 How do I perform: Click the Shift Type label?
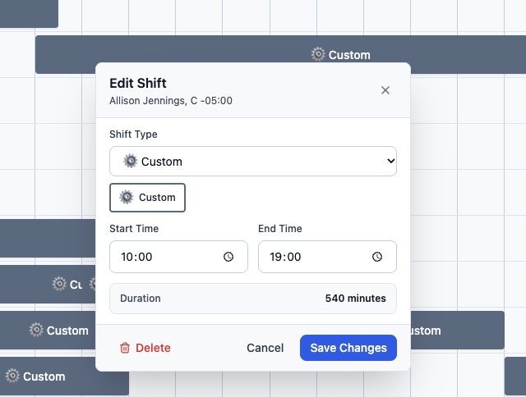coord(133,135)
